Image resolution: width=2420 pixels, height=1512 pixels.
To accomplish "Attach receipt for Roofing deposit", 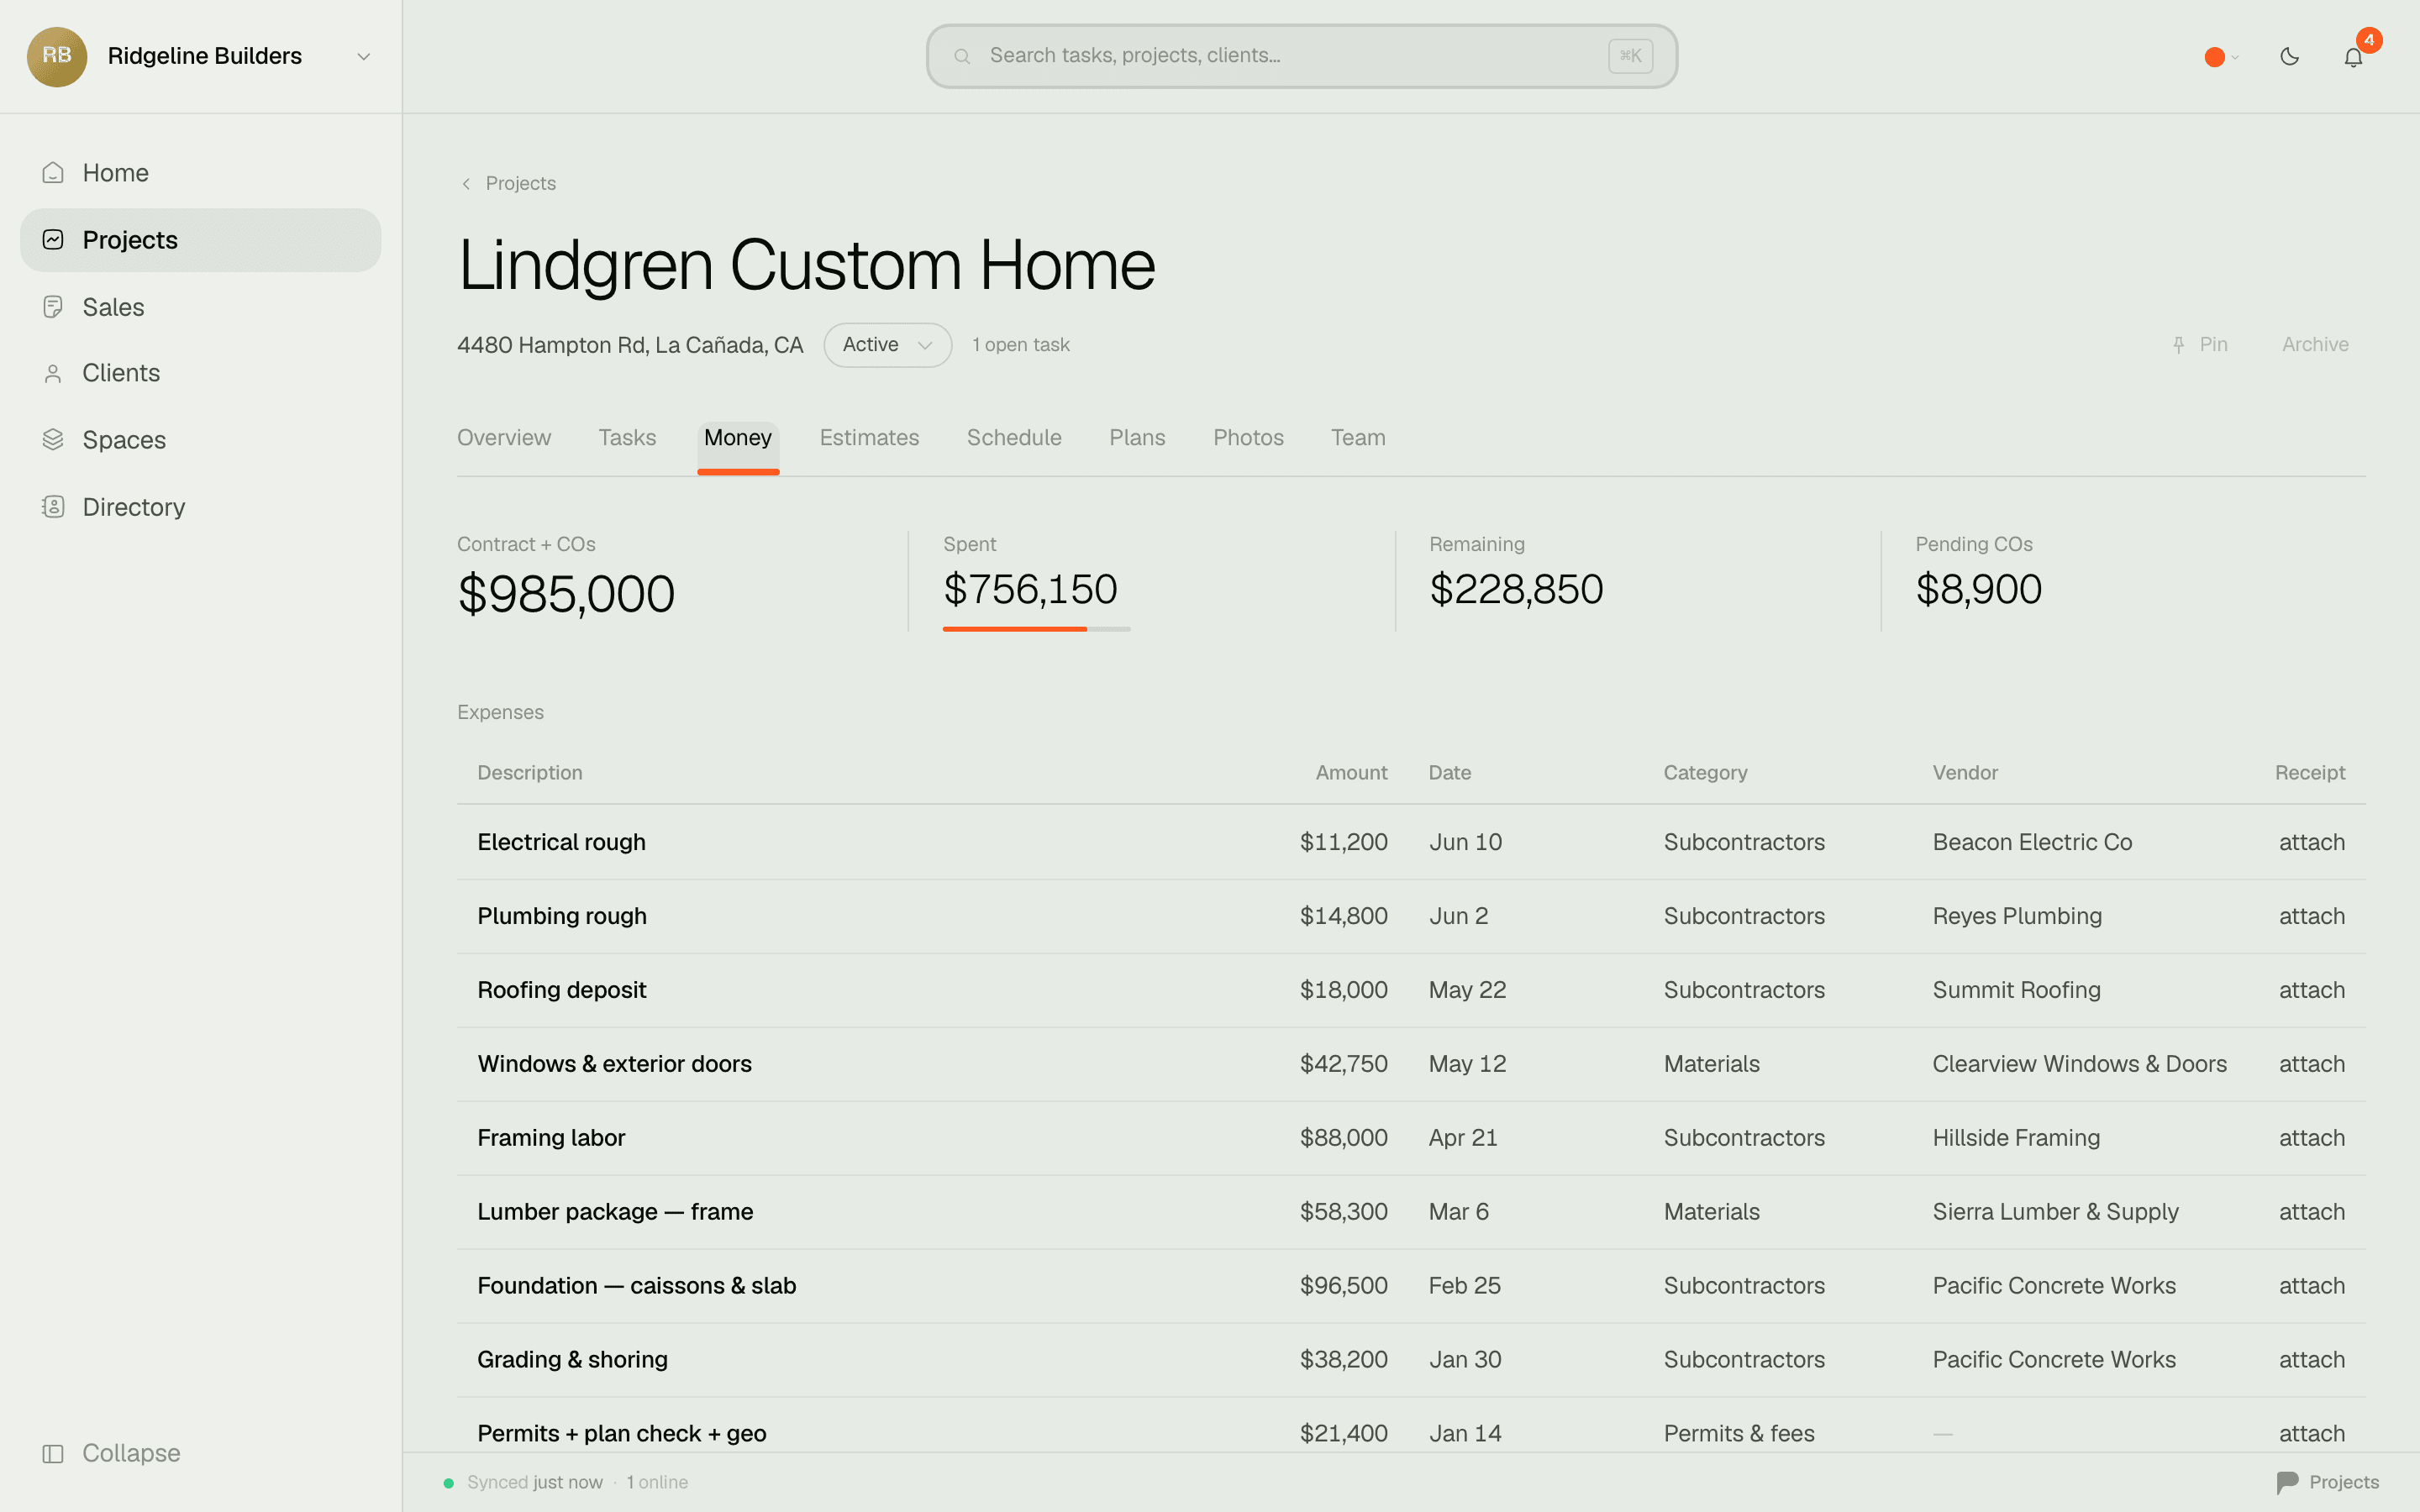I will pos(2311,991).
